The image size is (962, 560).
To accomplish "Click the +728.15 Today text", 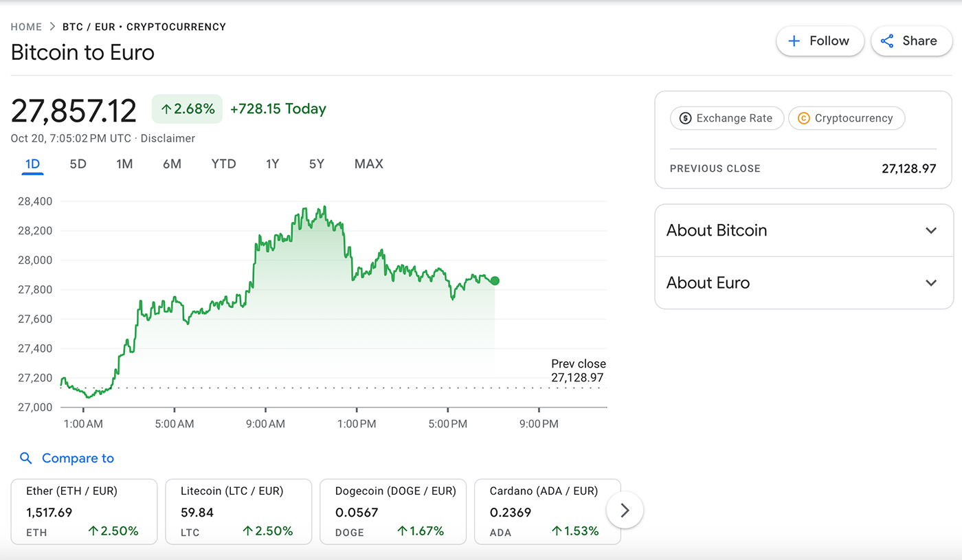I will coord(278,109).
